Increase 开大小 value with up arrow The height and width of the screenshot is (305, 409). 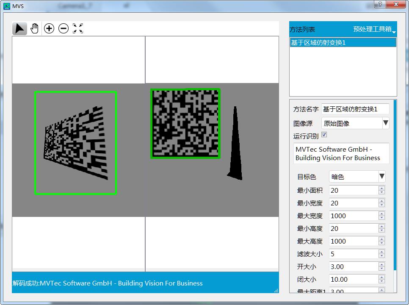[381, 264]
